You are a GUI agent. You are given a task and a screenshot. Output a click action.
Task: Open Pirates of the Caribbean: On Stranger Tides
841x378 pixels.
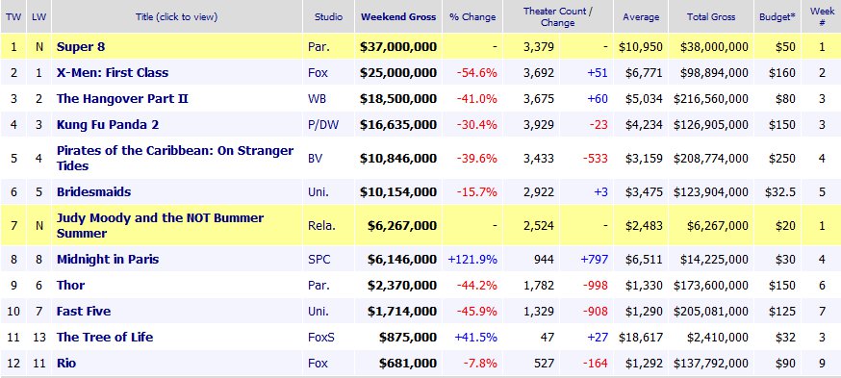[x=175, y=158]
